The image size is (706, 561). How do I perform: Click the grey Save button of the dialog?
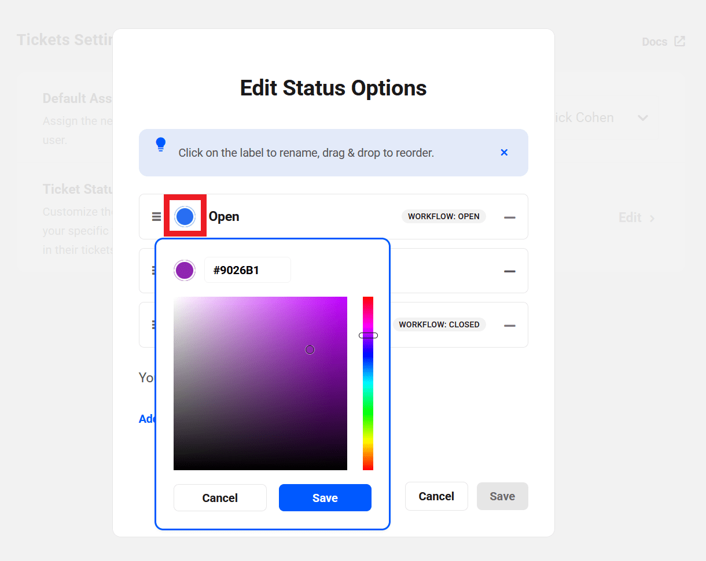coord(502,496)
